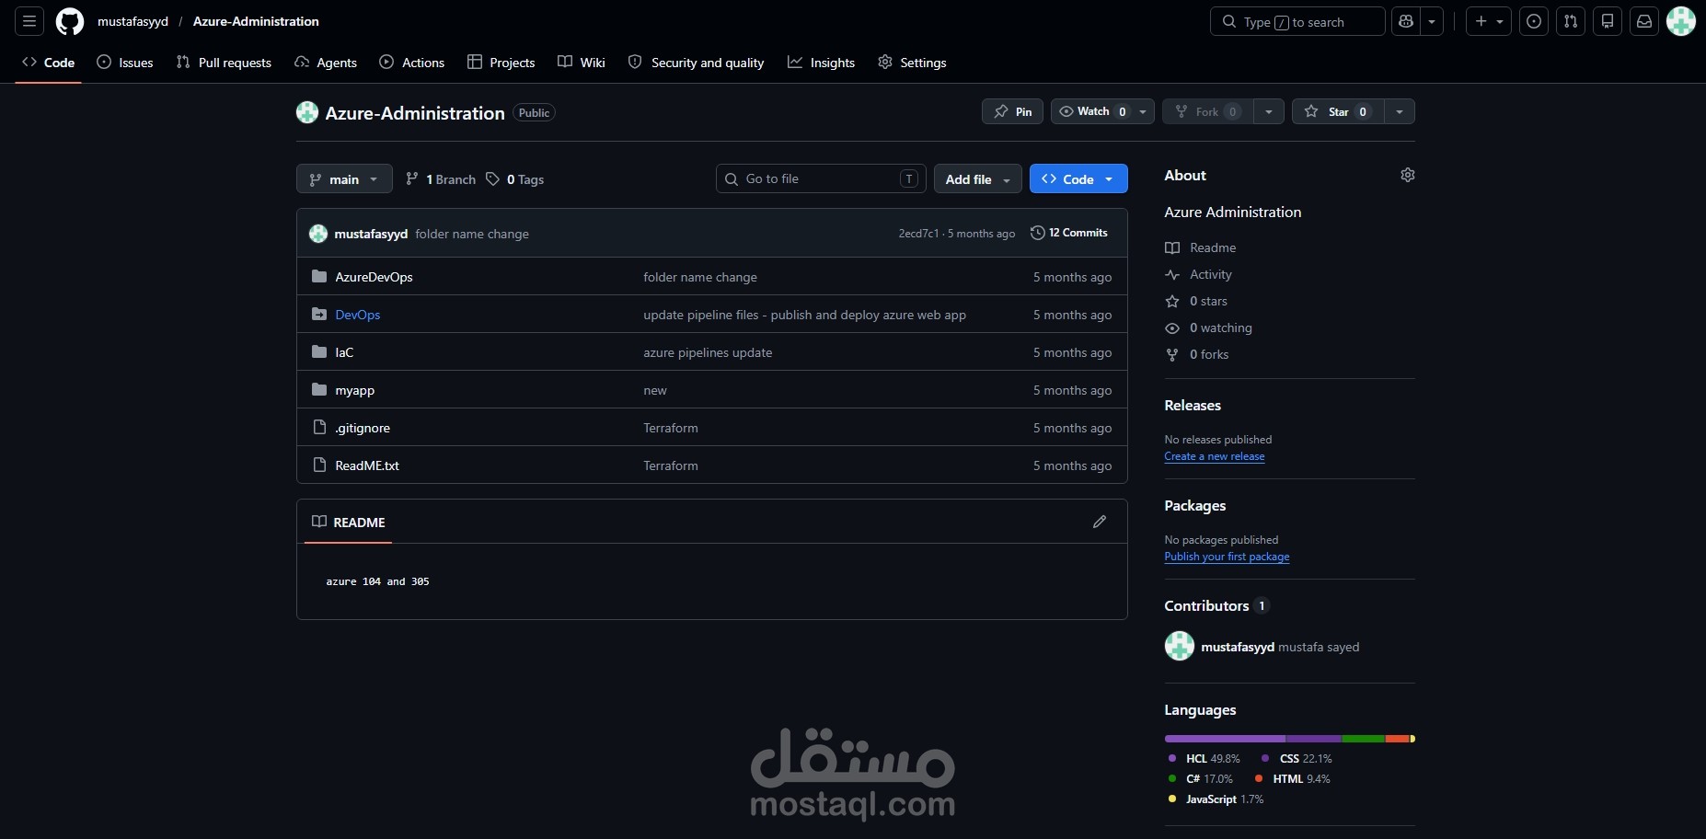The width and height of the screenshot is (1706, 839).
Task: Open the Activity link in About
Action: [1198, 274]
